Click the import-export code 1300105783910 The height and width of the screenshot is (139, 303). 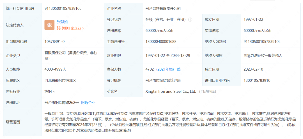click(x=257, y=80)
